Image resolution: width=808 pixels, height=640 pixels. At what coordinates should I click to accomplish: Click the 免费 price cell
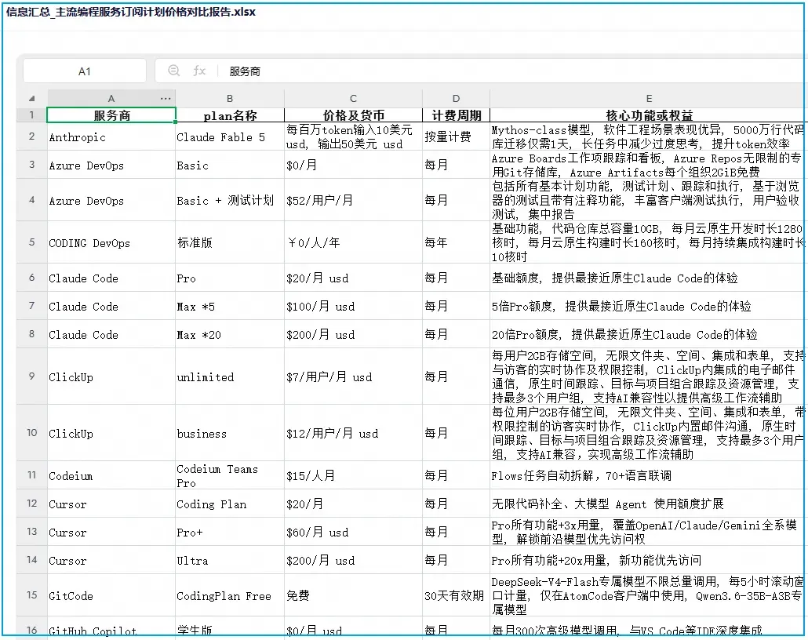(353, 595)
